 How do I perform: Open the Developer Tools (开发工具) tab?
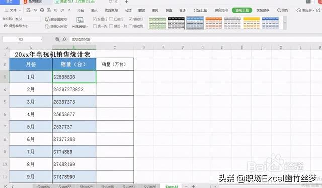(x=200, y=10)
